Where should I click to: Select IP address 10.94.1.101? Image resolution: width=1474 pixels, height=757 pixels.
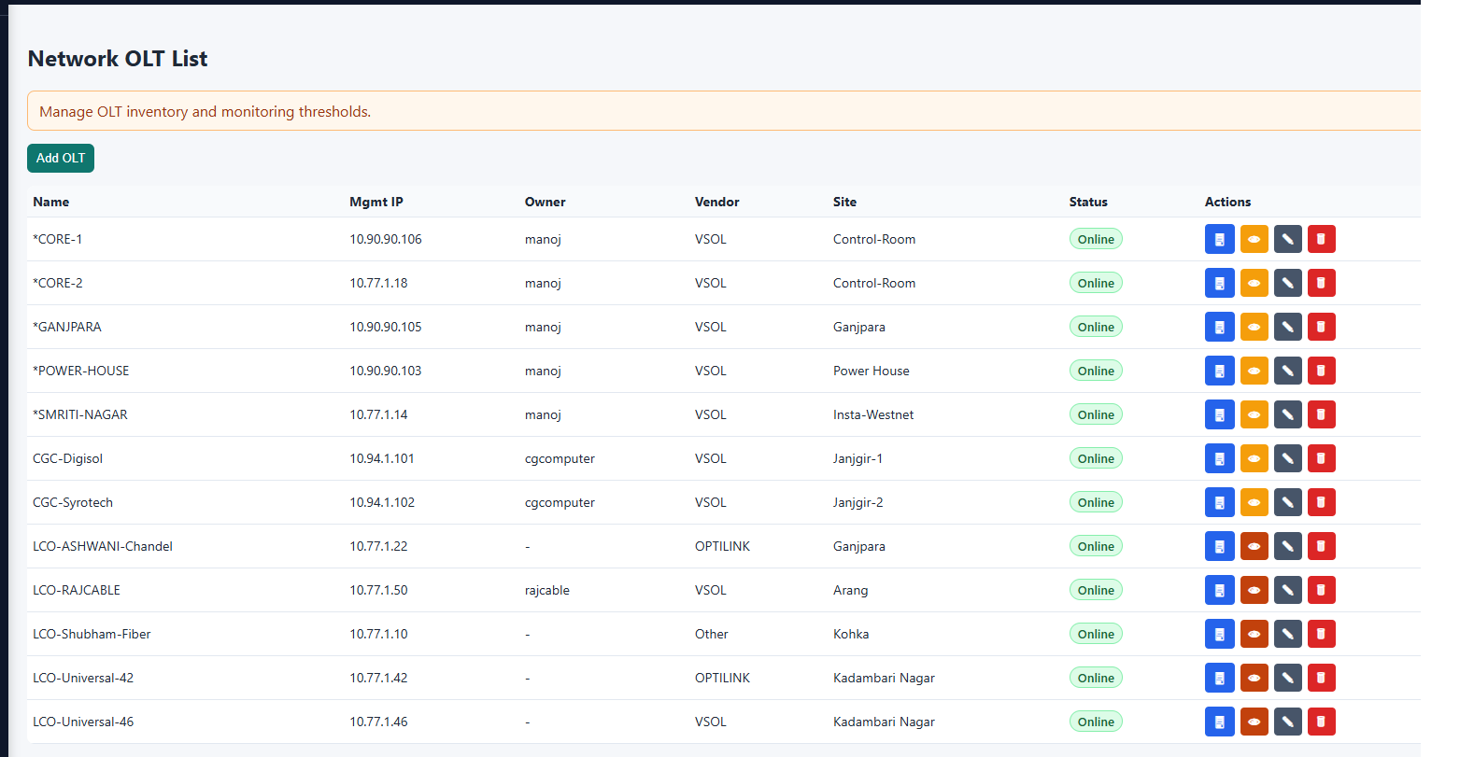click(382, 458)
